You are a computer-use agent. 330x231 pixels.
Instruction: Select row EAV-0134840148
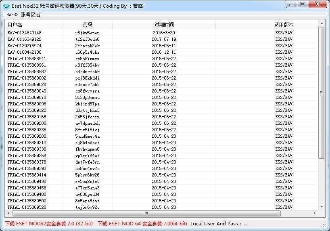pos(162,33)
